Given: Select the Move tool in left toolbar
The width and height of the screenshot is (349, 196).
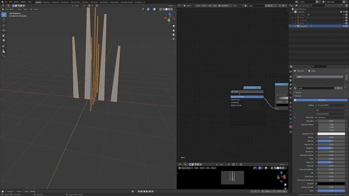Looking at the screenshot, I should 4,26.
